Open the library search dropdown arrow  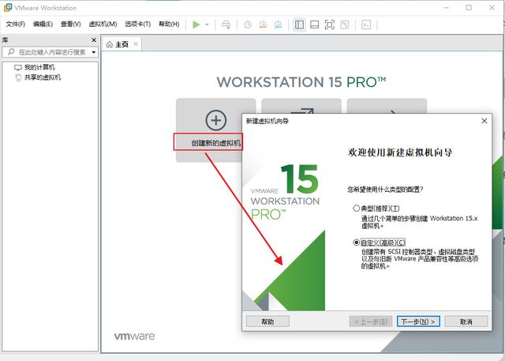pos(94,52)
